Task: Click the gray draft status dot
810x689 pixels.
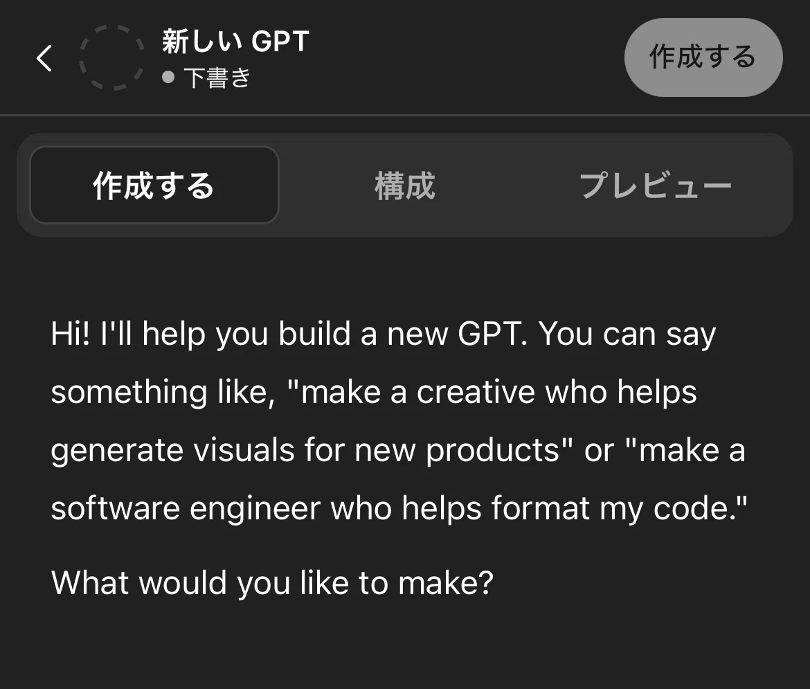Action: click(x=168, y=78)
